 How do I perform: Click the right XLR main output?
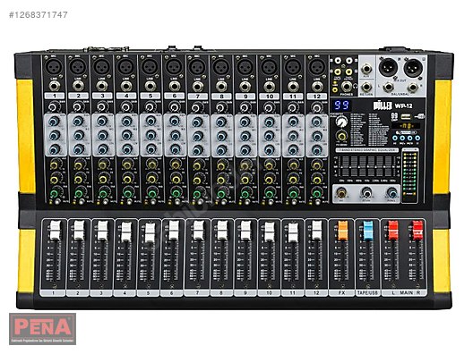pos(413,67)
